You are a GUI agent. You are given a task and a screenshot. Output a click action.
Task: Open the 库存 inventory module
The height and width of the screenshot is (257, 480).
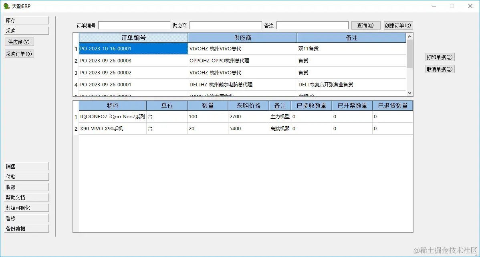point(26,20)
